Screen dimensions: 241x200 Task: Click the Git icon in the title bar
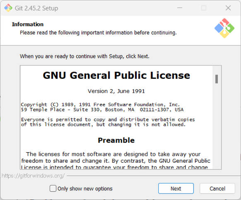click(x=8, y=8)
